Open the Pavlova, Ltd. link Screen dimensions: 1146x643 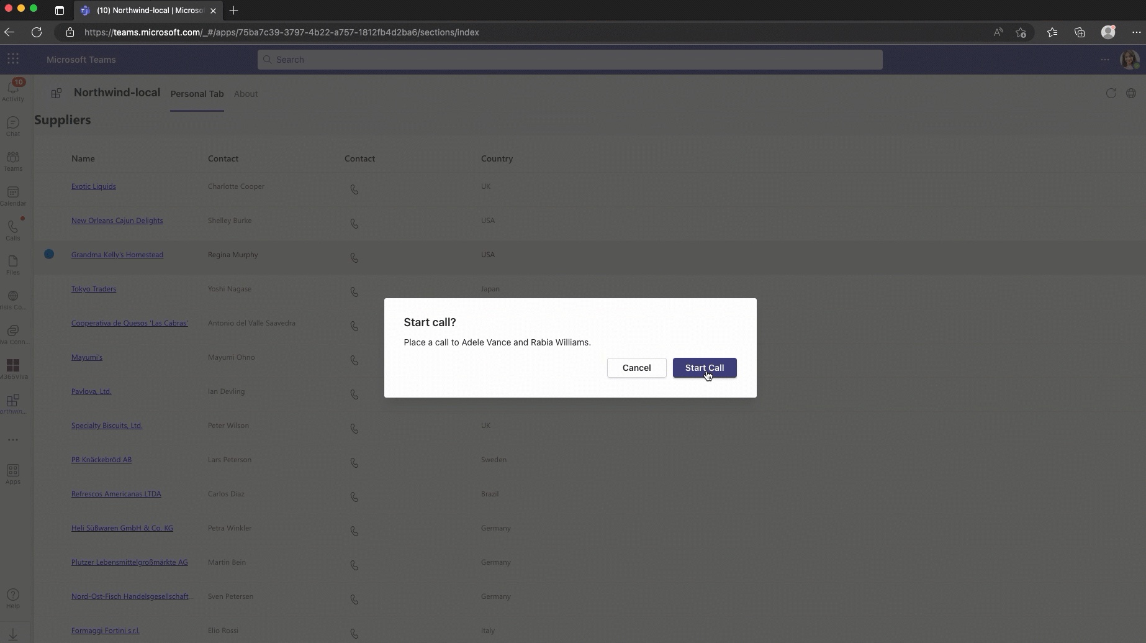click(91, 391)
